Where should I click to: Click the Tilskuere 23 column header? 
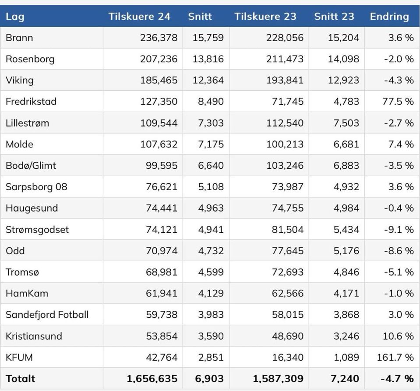coord(265,17)
